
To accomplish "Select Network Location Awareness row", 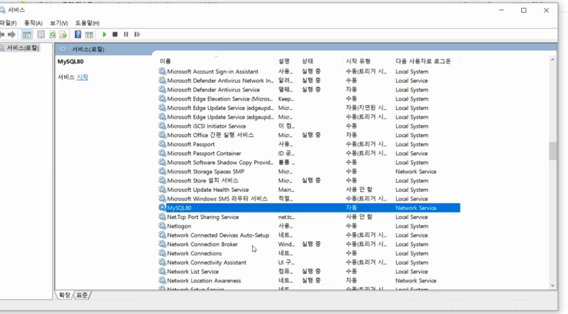I will (x=309, y=280).
